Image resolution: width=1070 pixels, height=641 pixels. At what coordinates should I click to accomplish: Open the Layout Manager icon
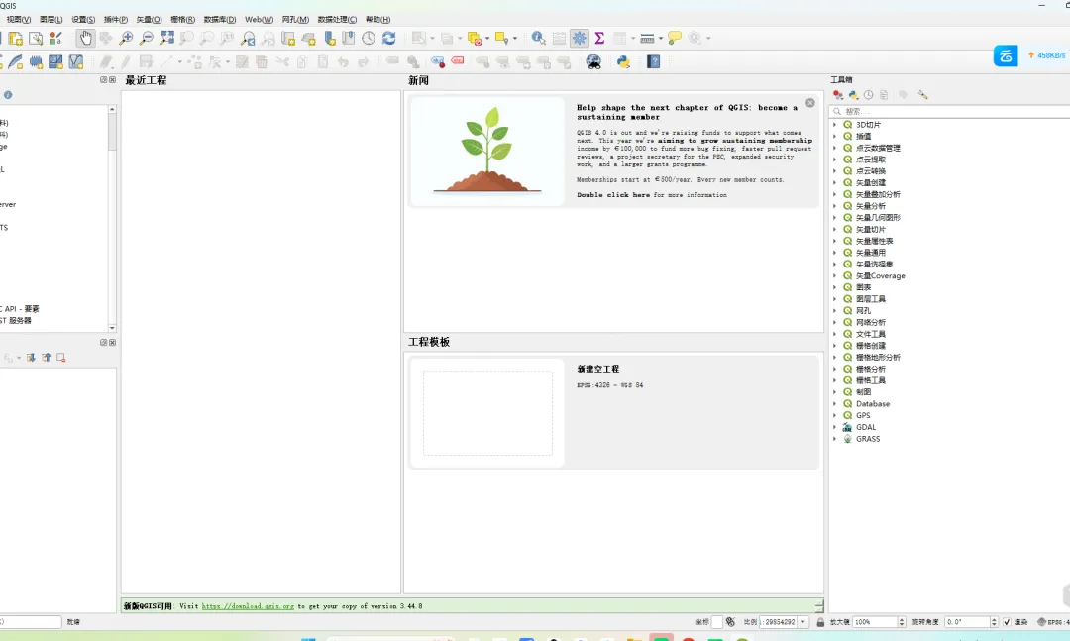(x=36, y=39)
